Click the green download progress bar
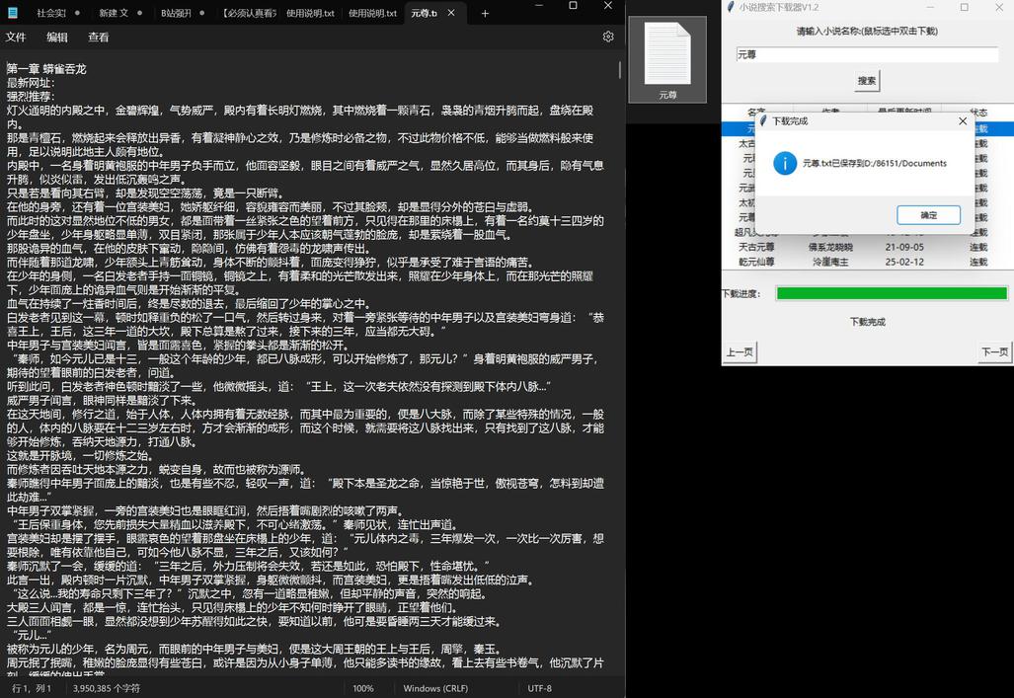Screen dimensions: 1014x698 (x=892, y=293)
